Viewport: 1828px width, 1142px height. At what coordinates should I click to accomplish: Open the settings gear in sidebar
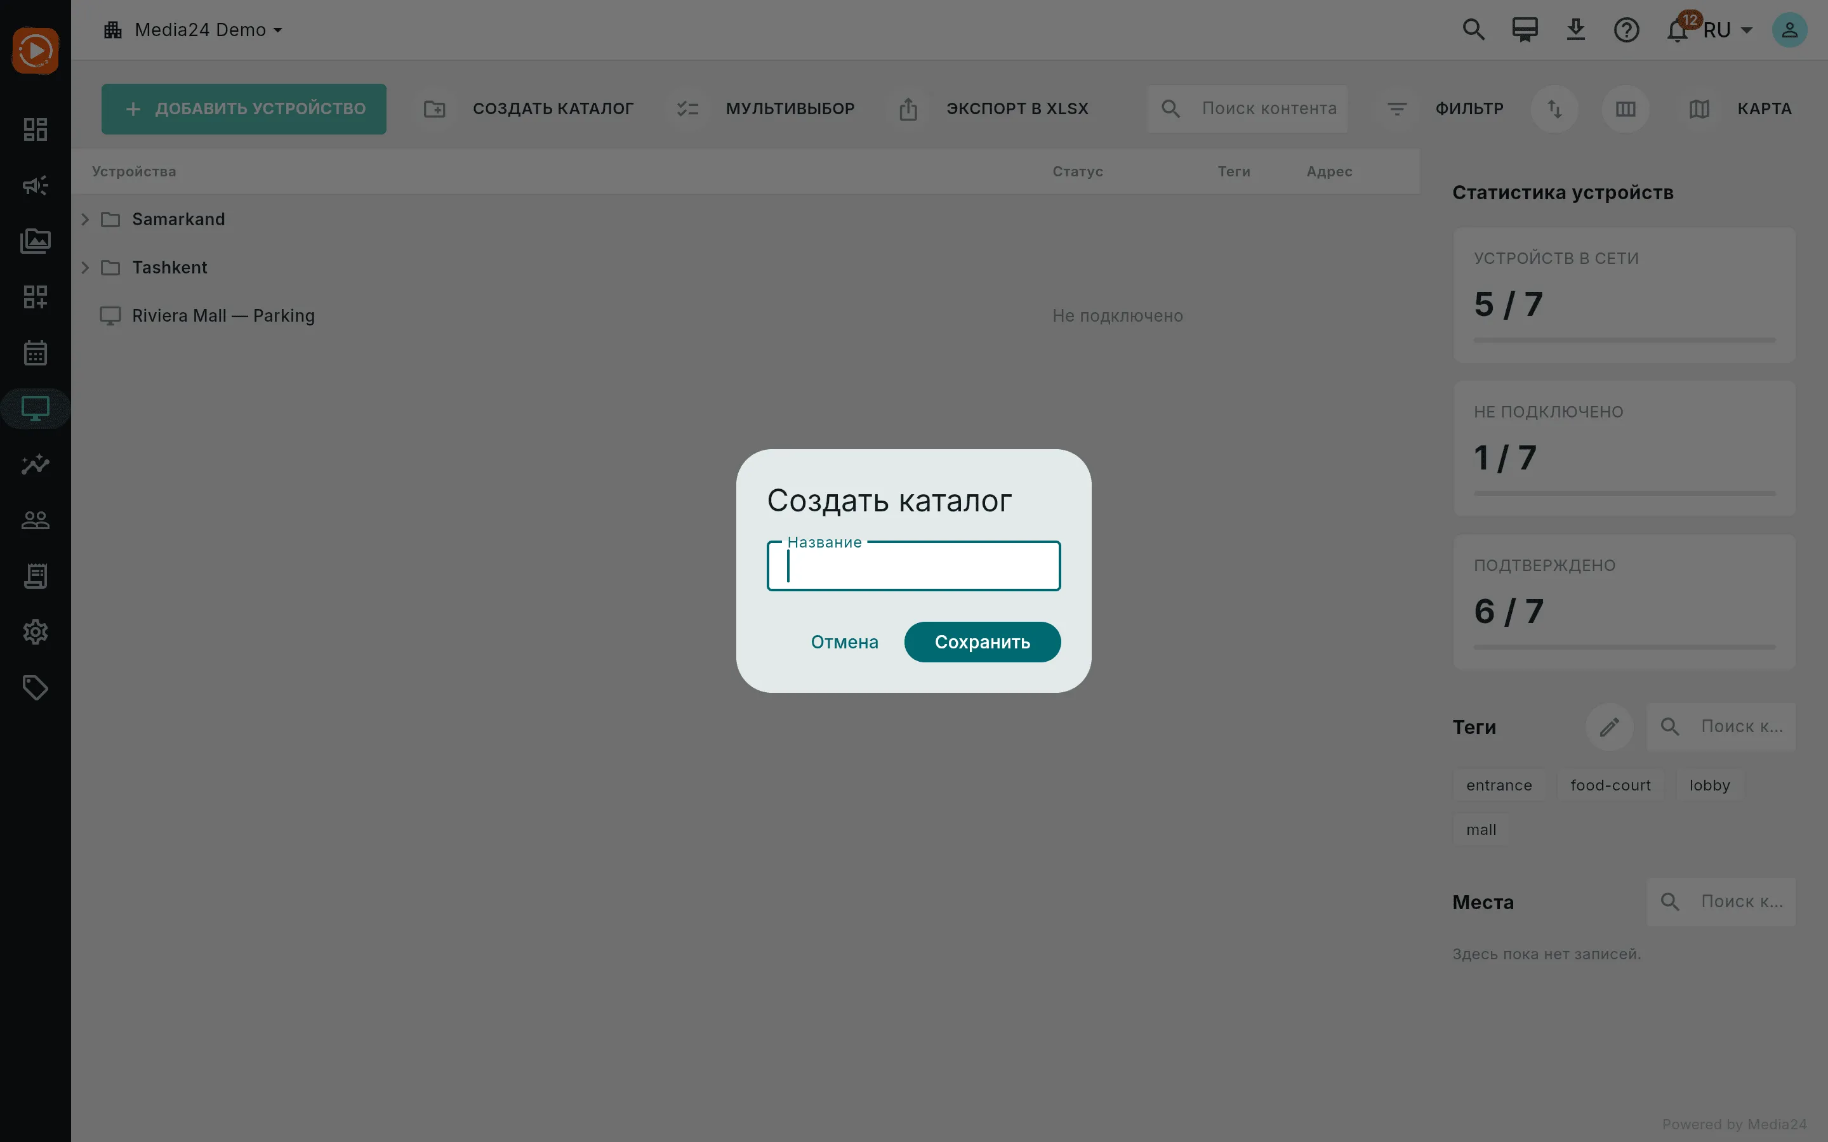coord(36,632)
